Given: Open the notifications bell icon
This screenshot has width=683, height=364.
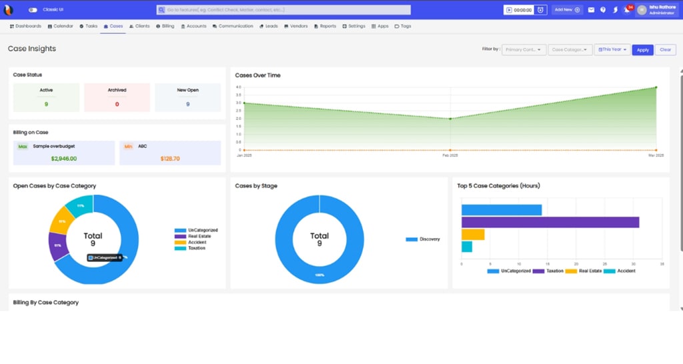Looking at the screenshot, I should pos(627,10).
